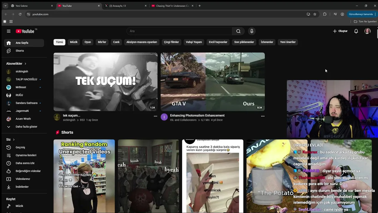Open the Chrome profile icon
378x213 pixels.
(x=342, y=14)
